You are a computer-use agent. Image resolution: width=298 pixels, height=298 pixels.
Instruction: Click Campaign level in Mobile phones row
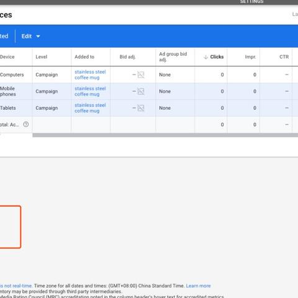point(47,91)
